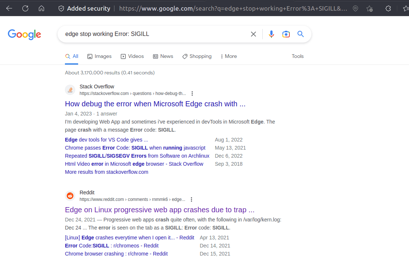Switch to the Images tab
Screen dimensions: 409x257
99,56
